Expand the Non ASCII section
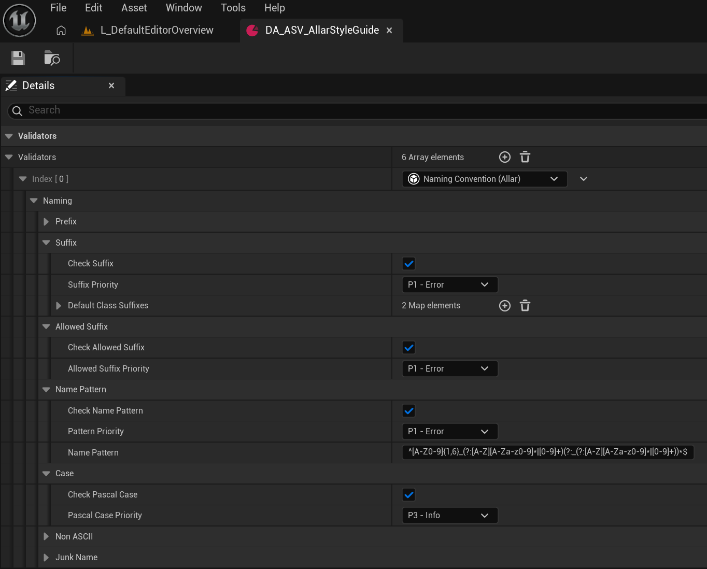Image resolution: width=707 pixels, height=569 pixels. (46, 536)
